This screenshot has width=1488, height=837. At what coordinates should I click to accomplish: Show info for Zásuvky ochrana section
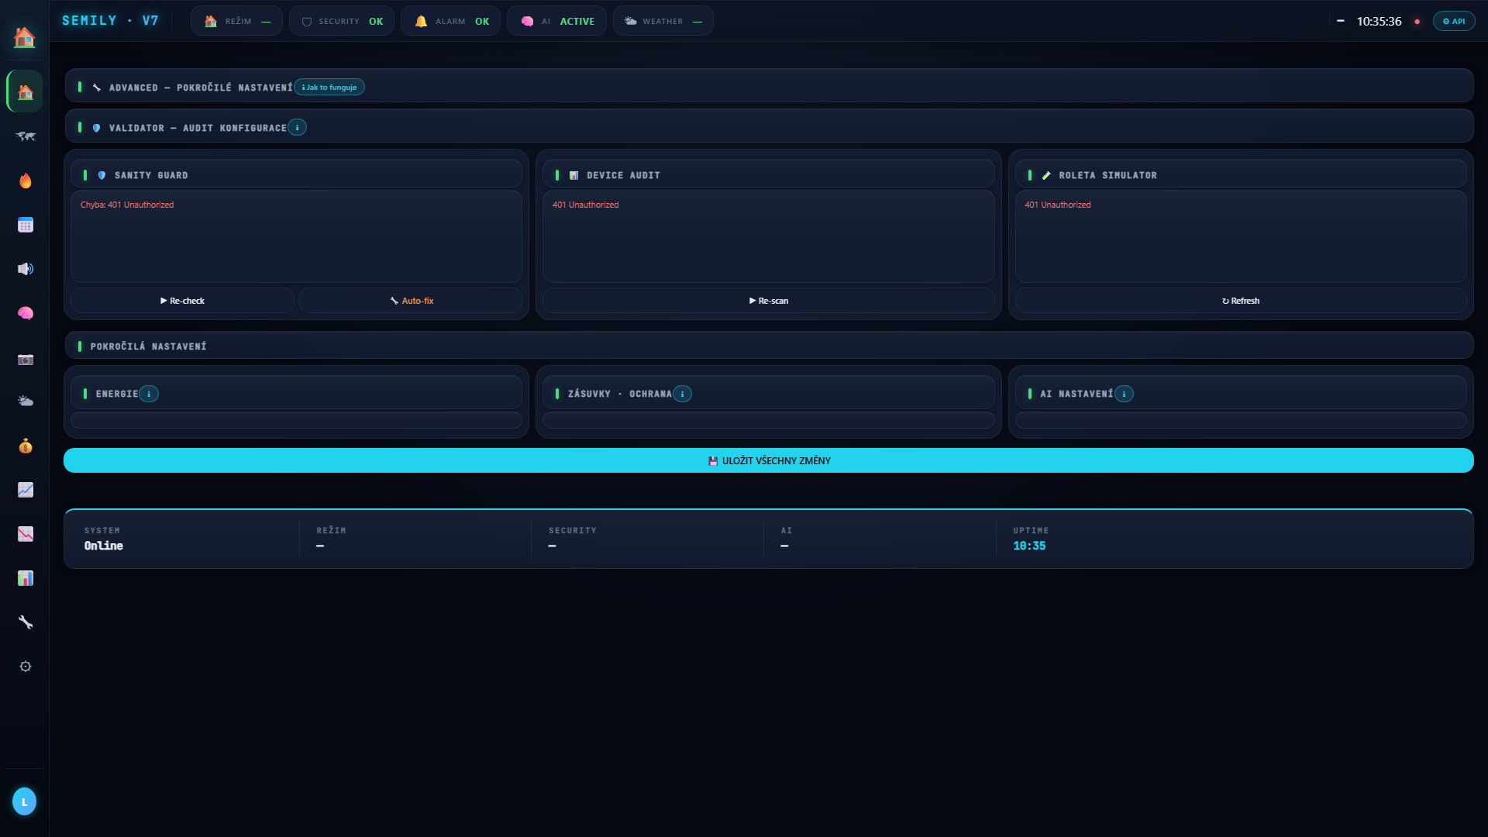(x=683, y=394)
